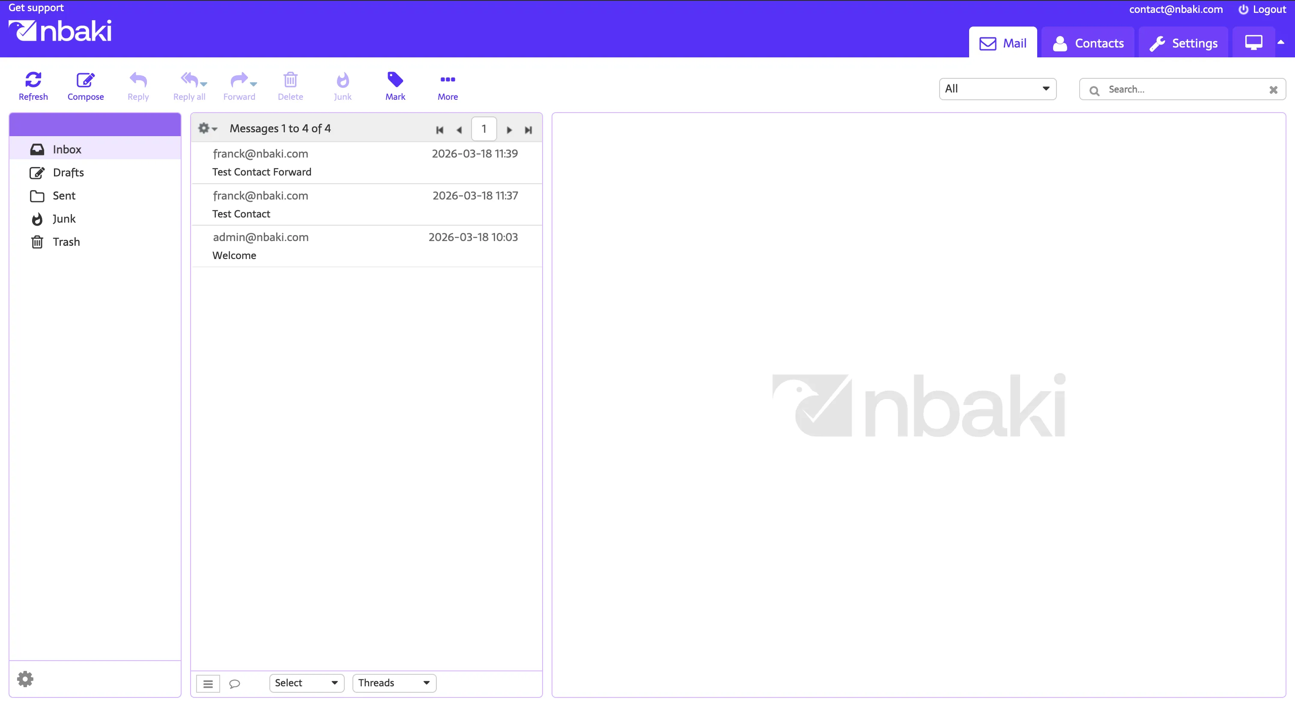Switch to threads view mode
This screenshot has height=715, width=1295.
point(234,683)
